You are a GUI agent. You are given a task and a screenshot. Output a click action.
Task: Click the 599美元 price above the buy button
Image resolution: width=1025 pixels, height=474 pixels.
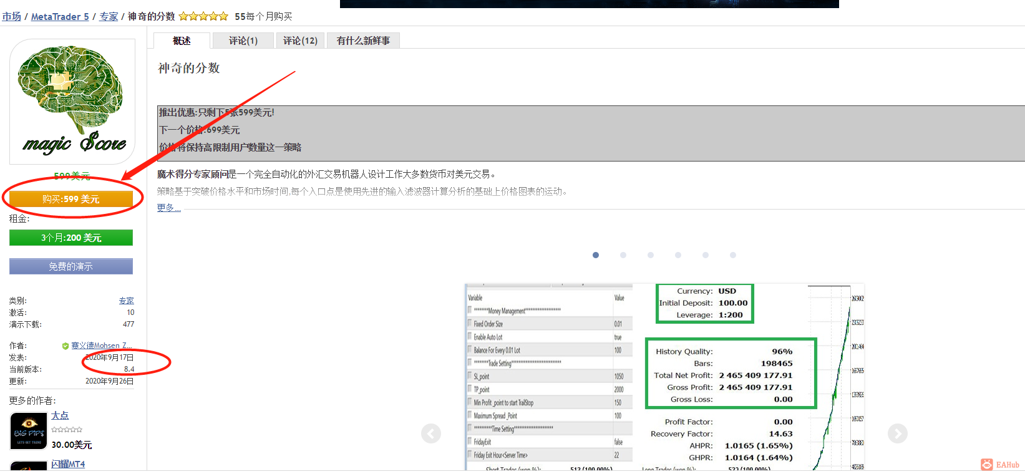point(72,176)
